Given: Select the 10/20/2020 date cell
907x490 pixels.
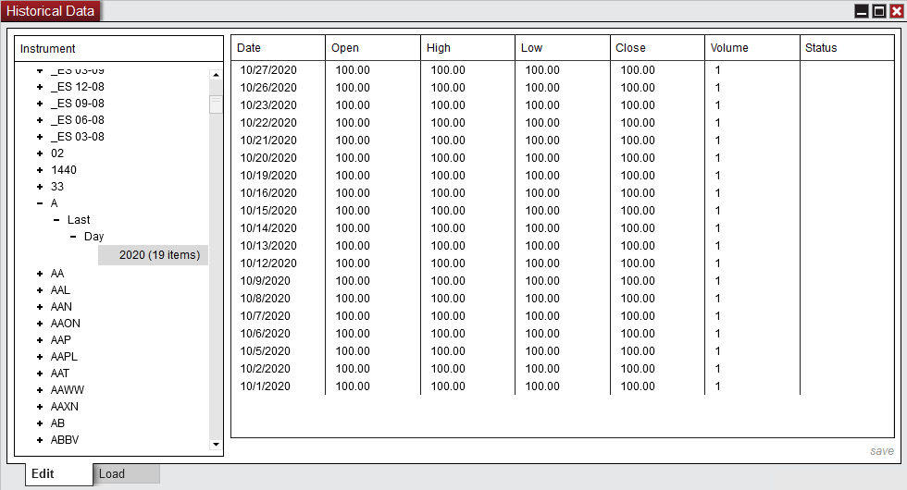Looking at the screenshot, I should coord(268,158).
